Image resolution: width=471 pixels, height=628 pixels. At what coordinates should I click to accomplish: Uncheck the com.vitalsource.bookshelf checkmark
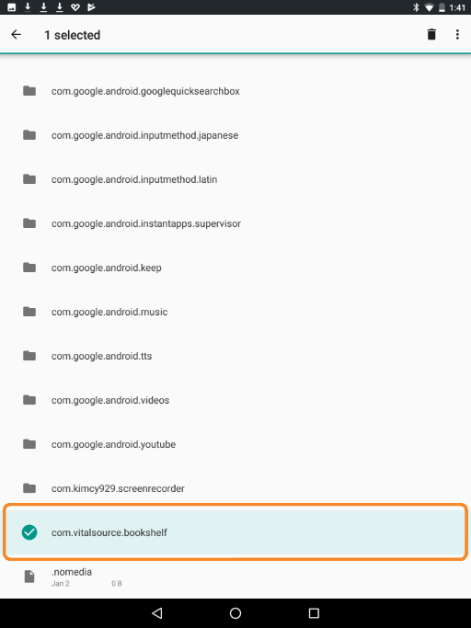[x=29, y=532]
